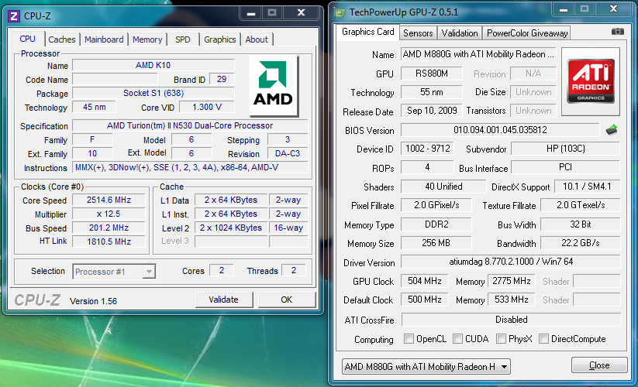Image resolution: width=638 pixels, height=387 pixels.
Task: Close the GPU-Z window with X
Action: [613, 9]
